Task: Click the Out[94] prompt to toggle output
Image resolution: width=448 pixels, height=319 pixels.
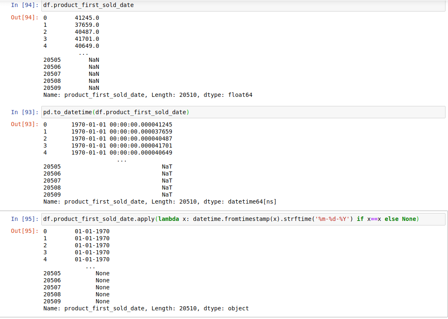Action: tap(24, 18)
